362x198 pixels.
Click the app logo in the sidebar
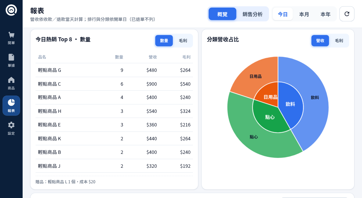[x=11, y=10]
